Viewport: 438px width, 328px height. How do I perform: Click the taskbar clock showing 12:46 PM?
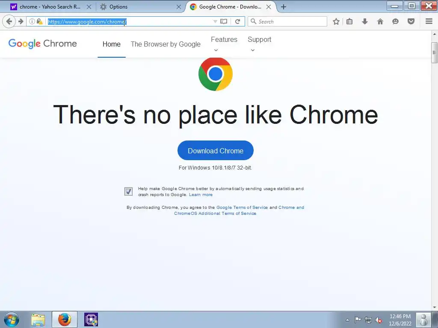point(400,320)
